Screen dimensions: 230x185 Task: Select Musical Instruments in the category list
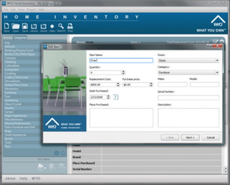[18, 123]
